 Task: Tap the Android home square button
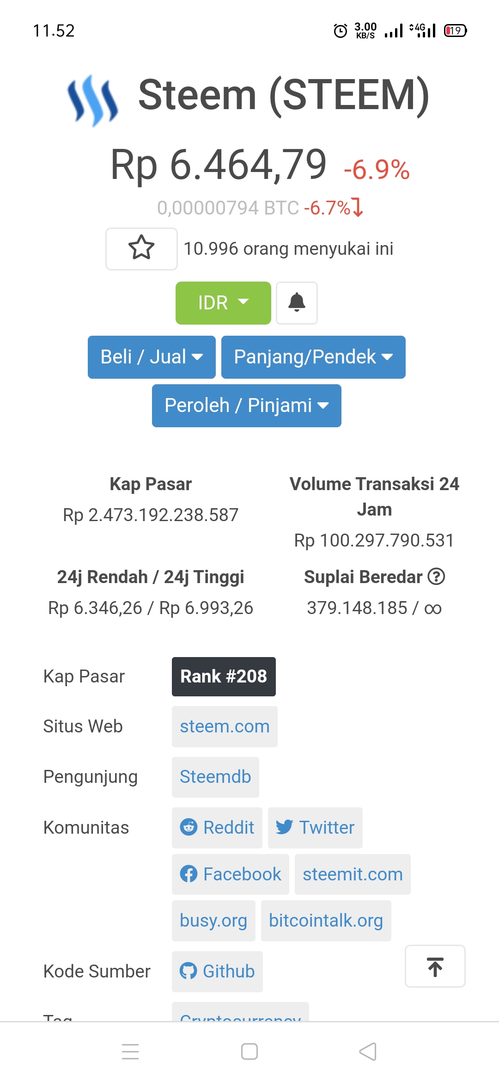click(x=249, y=1051)
